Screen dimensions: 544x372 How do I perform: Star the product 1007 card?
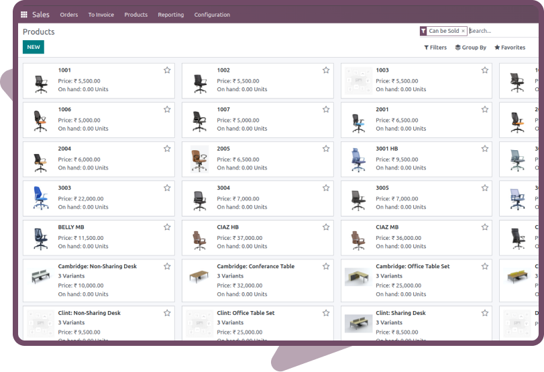pos(326,109)
